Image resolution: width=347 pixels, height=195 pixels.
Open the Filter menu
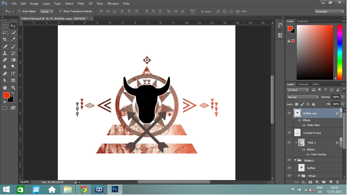coord(81,4)
